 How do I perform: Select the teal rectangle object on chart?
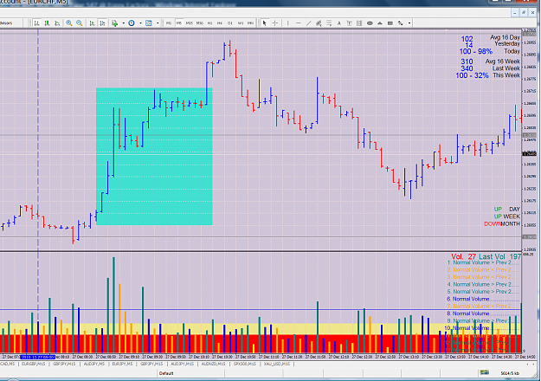click(x=154, y=157)
